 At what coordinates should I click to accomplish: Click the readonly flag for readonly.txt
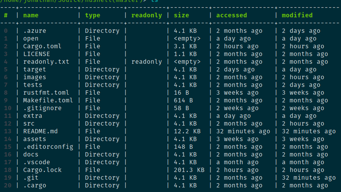click(x=147, y=62)
